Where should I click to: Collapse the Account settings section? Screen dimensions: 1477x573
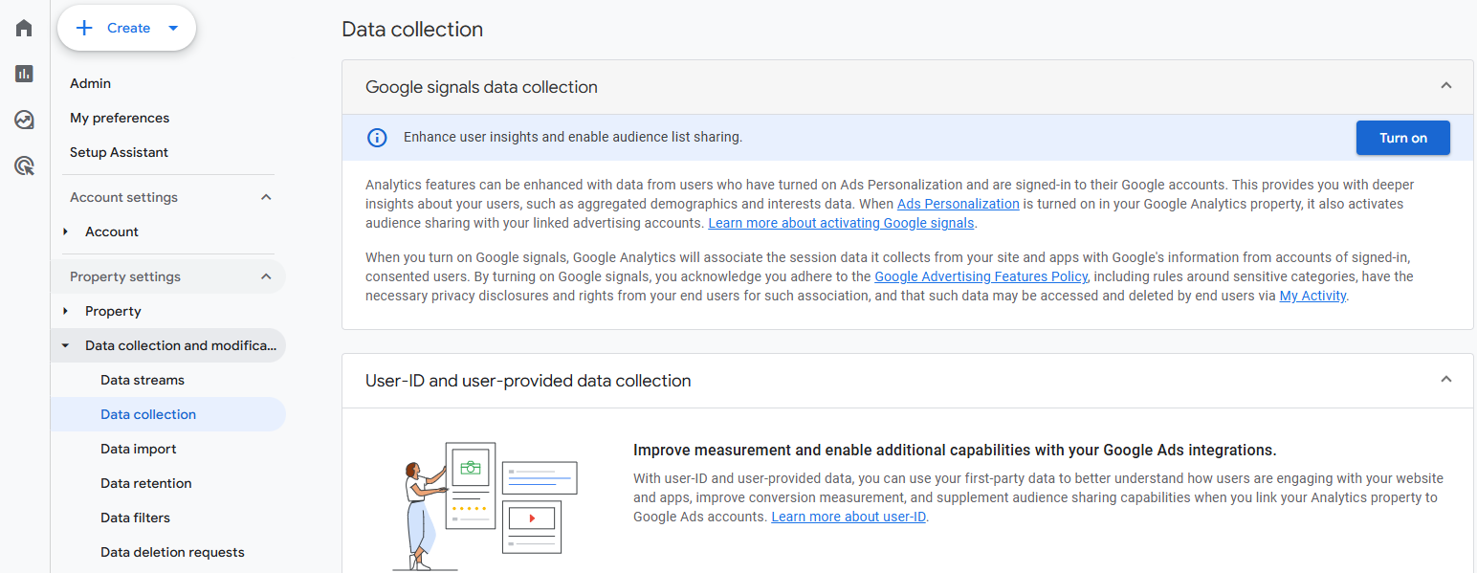click(x=266, y=197)
